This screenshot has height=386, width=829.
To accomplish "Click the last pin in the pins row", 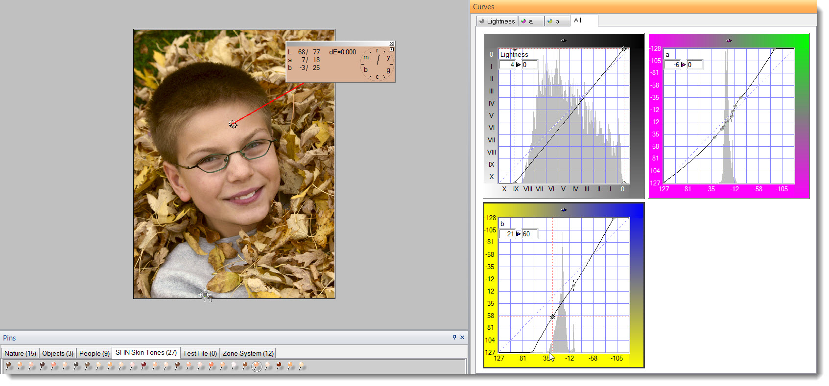I will coord(302,366).
